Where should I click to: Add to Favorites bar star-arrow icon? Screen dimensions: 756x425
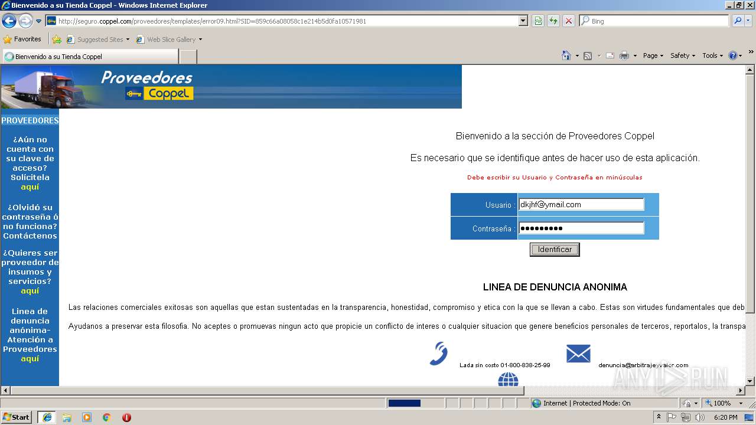point(57,40)
